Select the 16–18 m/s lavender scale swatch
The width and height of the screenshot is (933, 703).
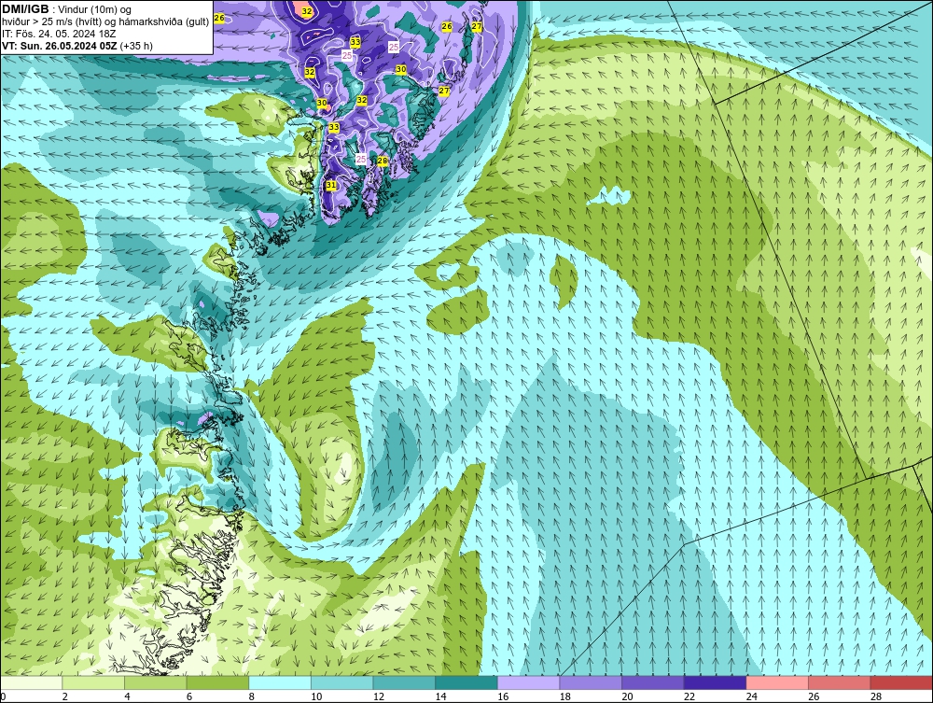(x=528, y=682)
